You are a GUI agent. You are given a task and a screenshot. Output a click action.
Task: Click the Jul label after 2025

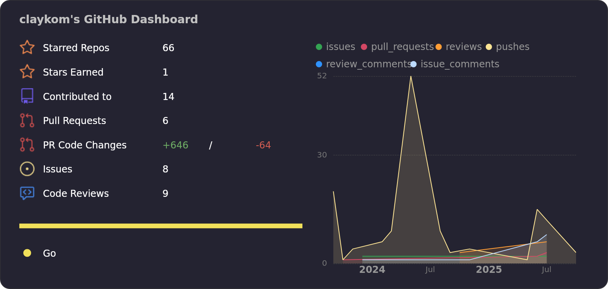(x=546, y=270)
